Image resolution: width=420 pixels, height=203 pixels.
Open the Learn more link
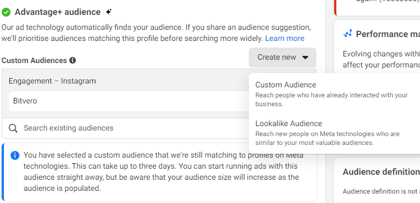285,39
